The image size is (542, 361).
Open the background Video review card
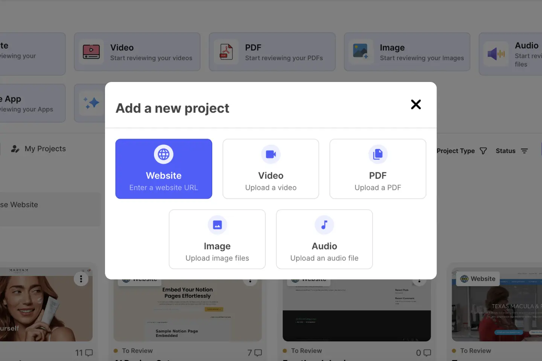[x=137, y=52]
